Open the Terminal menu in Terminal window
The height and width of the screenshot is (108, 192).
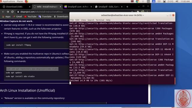point(100,20)
